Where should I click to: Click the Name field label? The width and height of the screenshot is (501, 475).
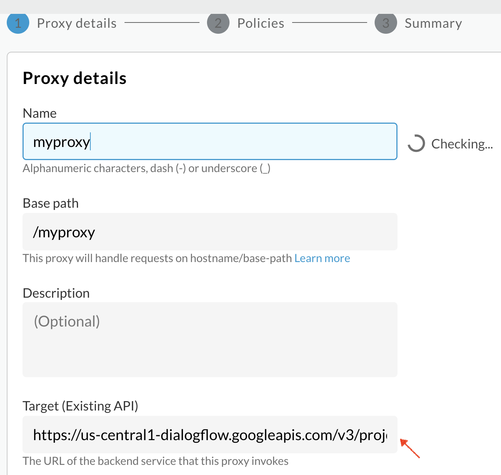(x=40, y=113)
